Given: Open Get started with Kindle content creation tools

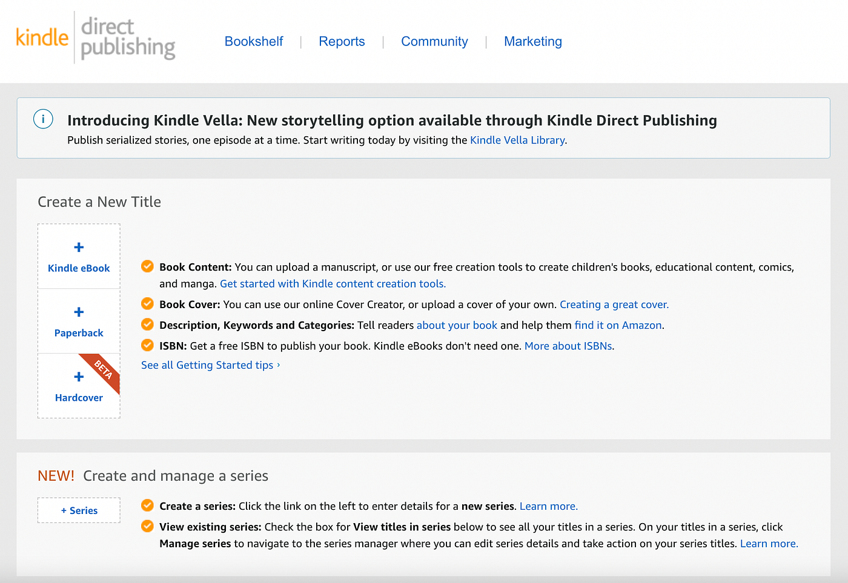Looking at the screenshot, I should pyautogui.click(x=333, y=283).
